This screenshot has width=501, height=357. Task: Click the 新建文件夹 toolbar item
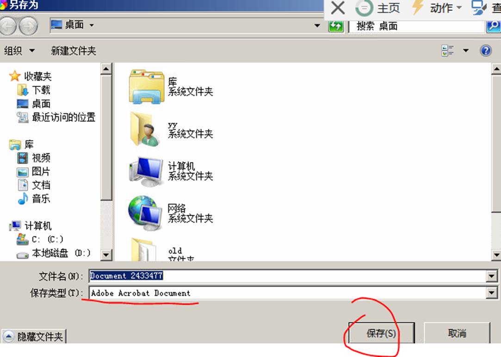[74, 50]
